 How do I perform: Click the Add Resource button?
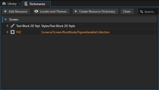pos(16,11)
